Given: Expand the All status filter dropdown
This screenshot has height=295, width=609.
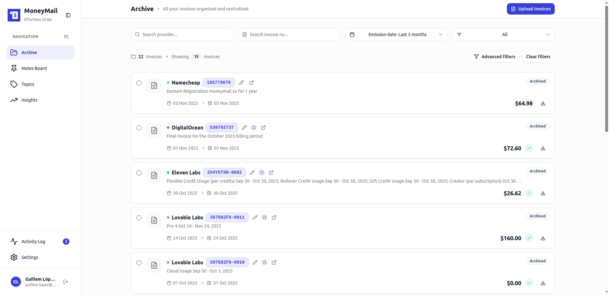Looking at the screenshot, I should [x=503, y=35].
